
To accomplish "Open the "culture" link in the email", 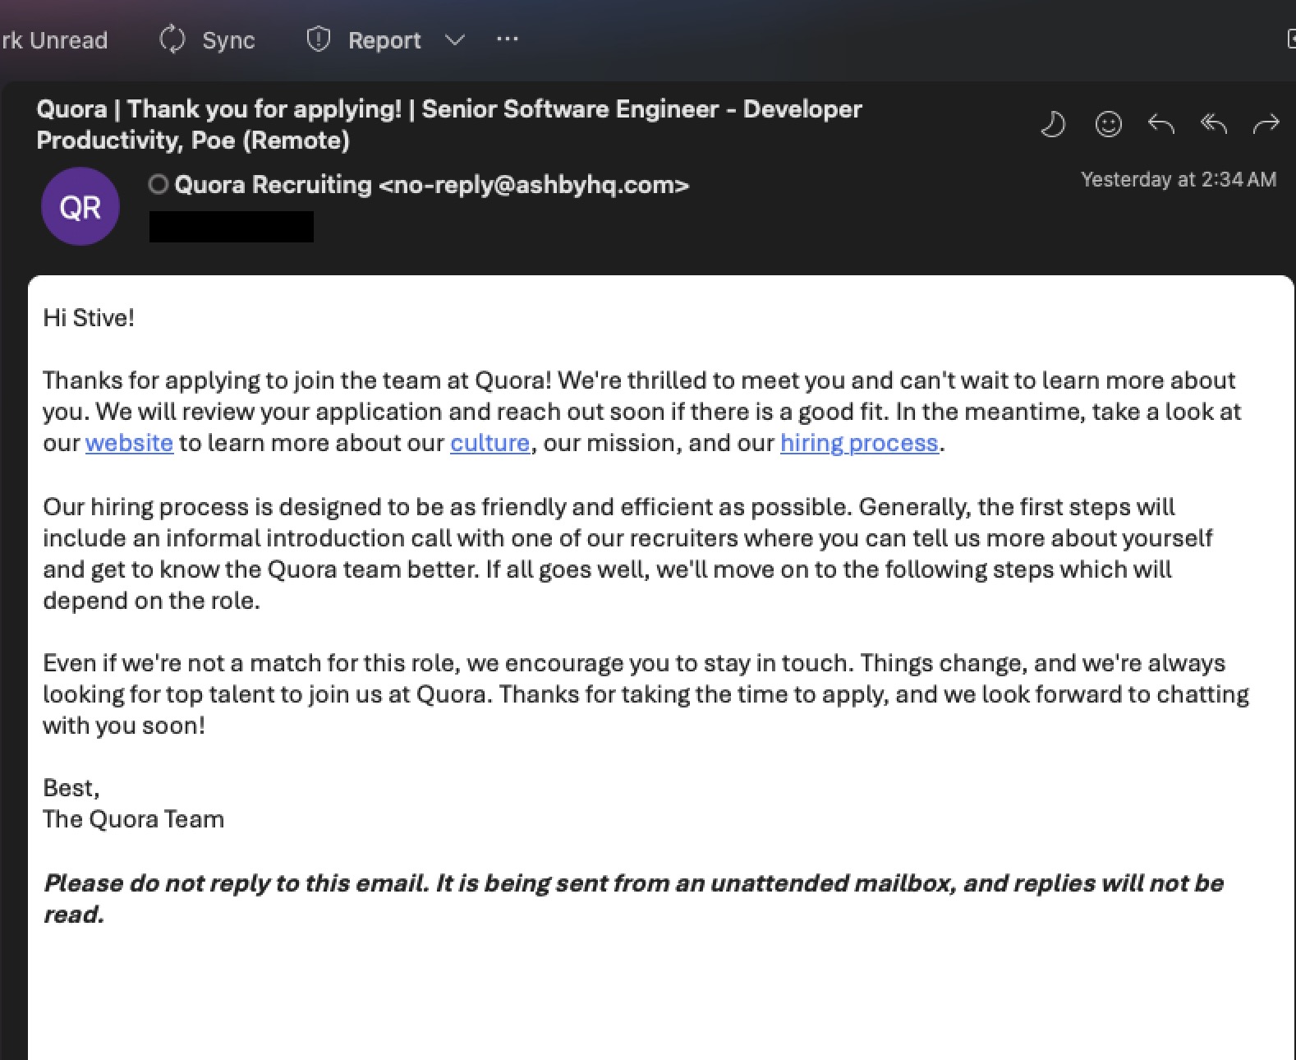I will (x=489, y=443).
